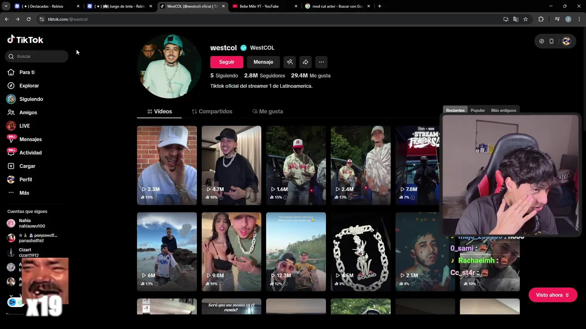Switch to Juego de tinta Roblox tab
Image resolution: width=586 pixels, height=329 pixels.
click(x=120, y=6)
